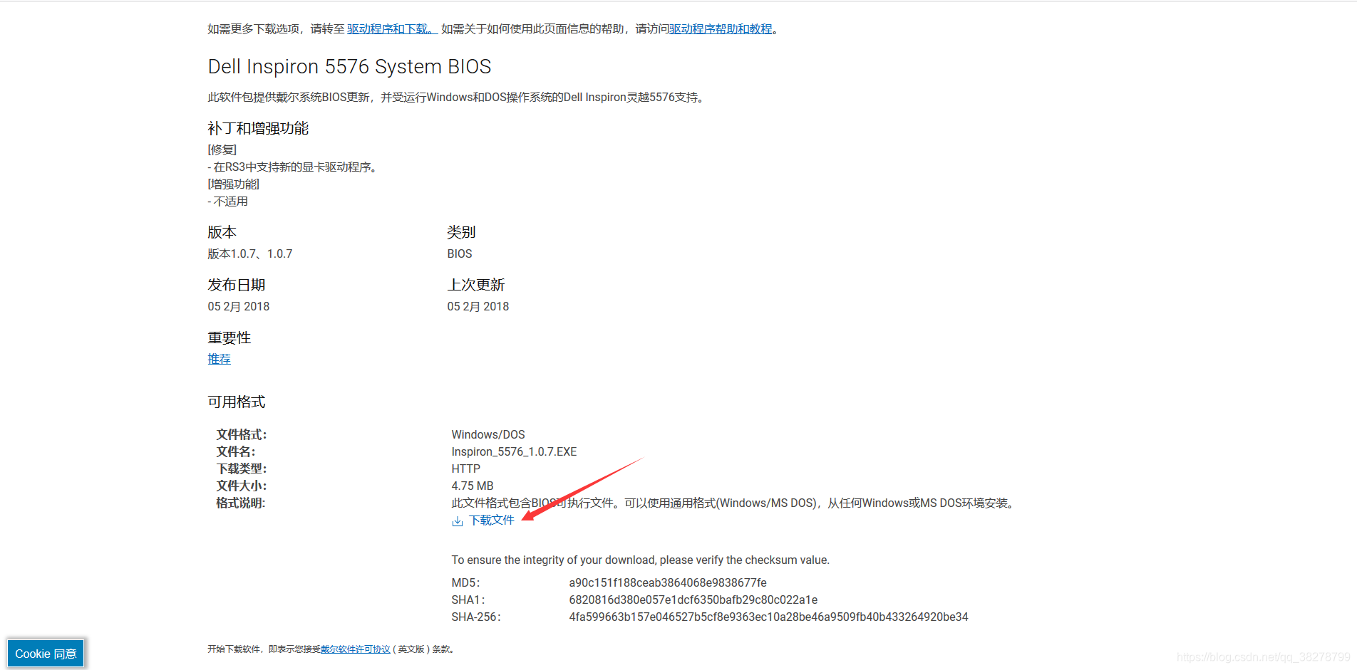Click the file size 4.75 MB

[x=473, y=486]
